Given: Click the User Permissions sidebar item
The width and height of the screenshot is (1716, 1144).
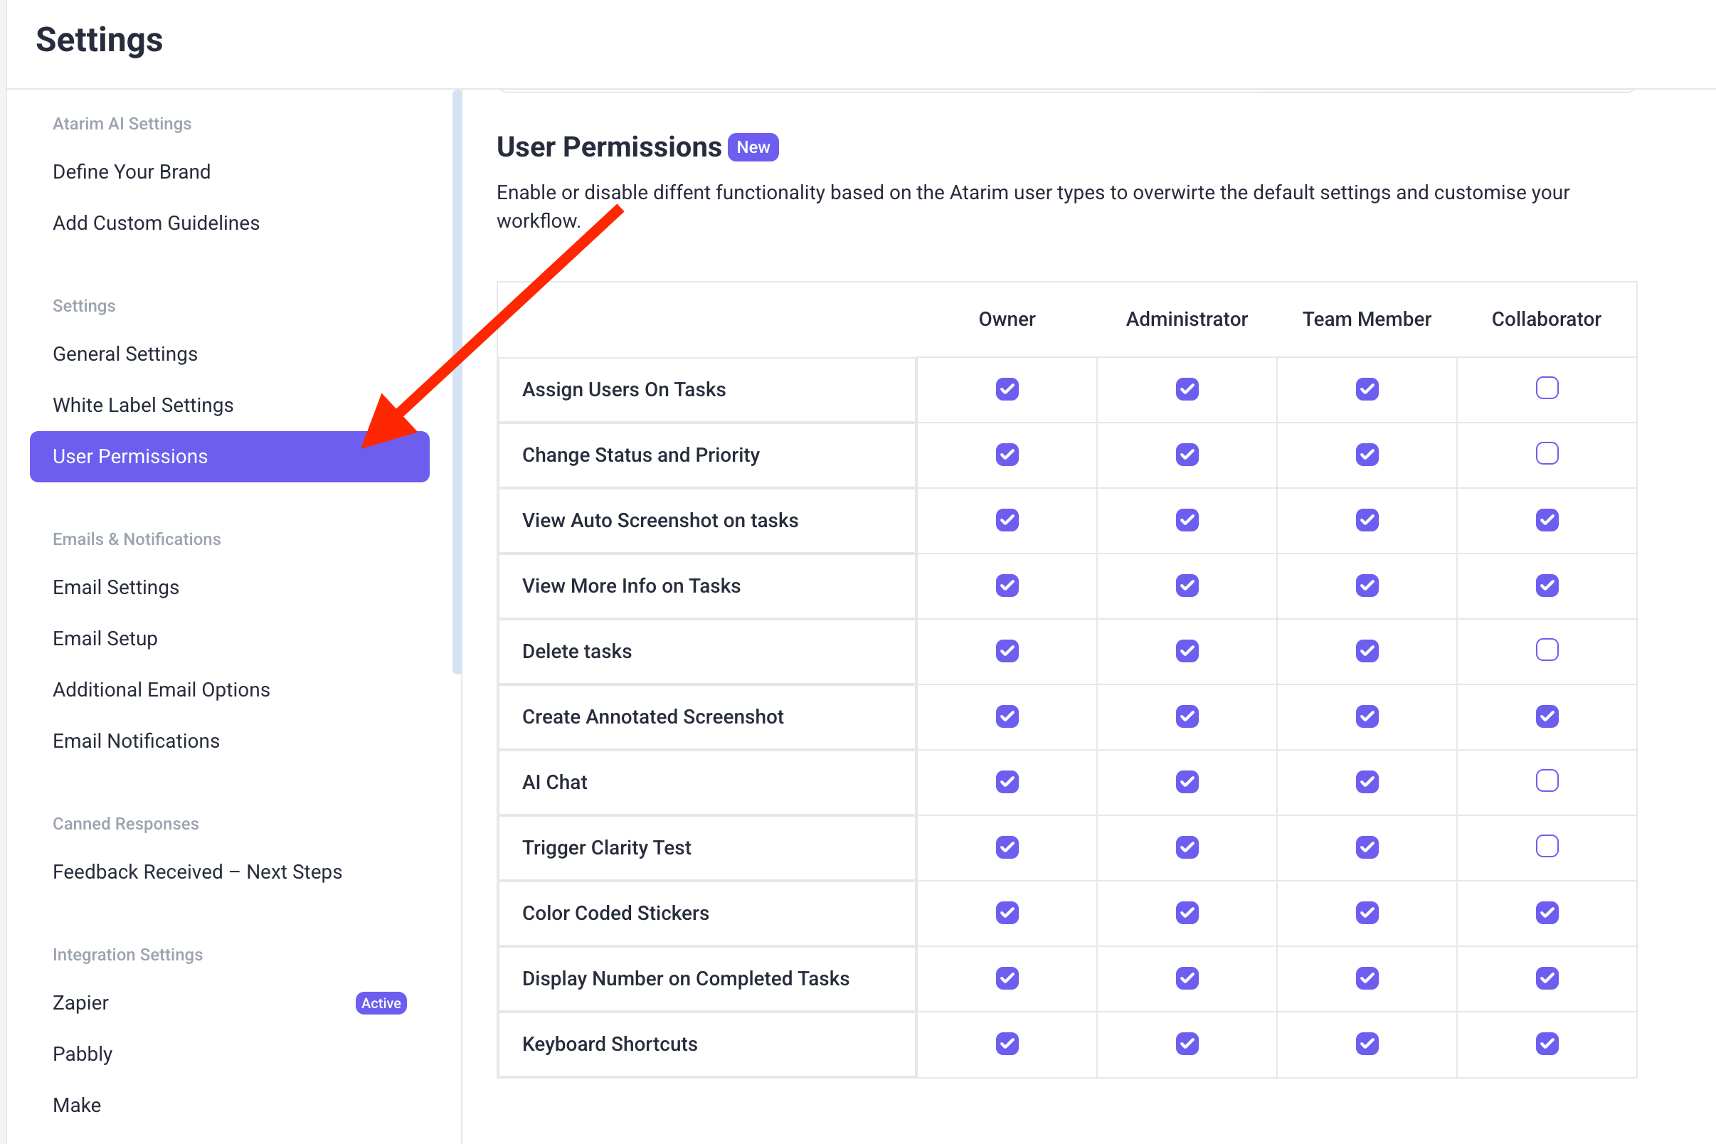Looking at the screenshot, I should coord(130,456).
